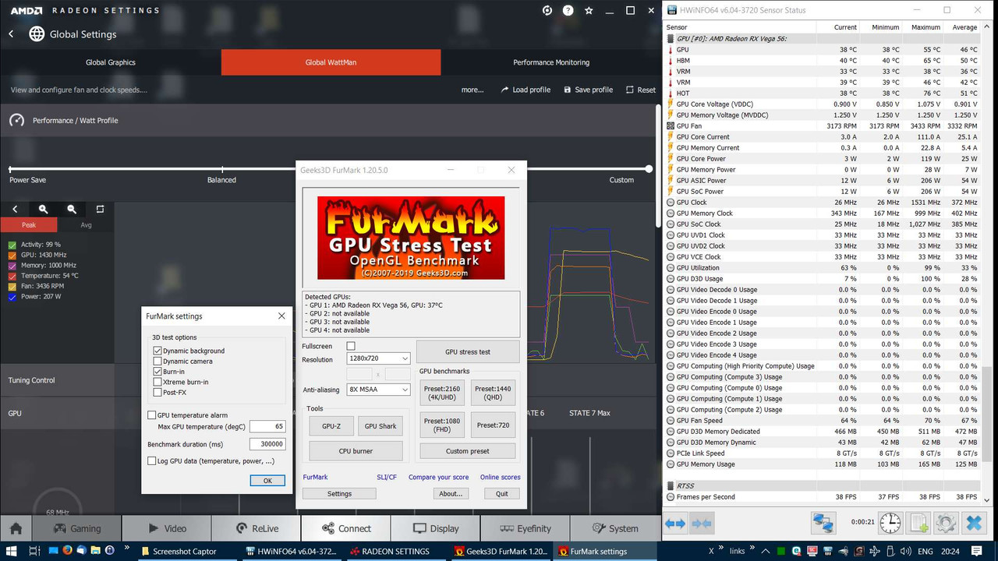Run Preset:1080 (FHD) benchmark

point(442,425)
